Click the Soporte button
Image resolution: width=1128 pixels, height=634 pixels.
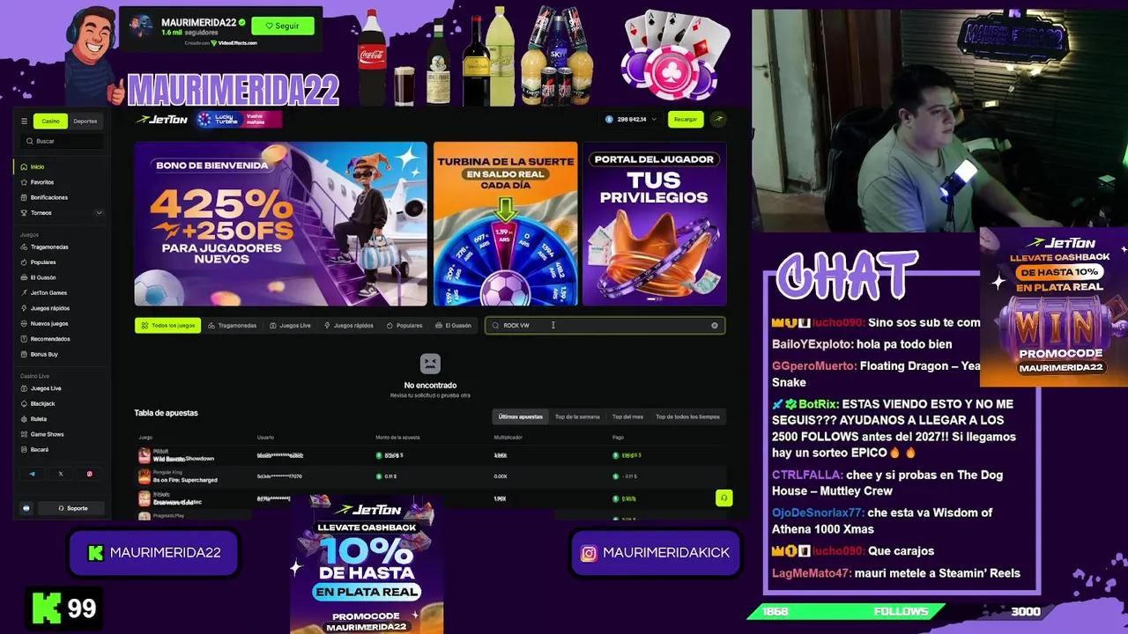(x=73, y=508)
